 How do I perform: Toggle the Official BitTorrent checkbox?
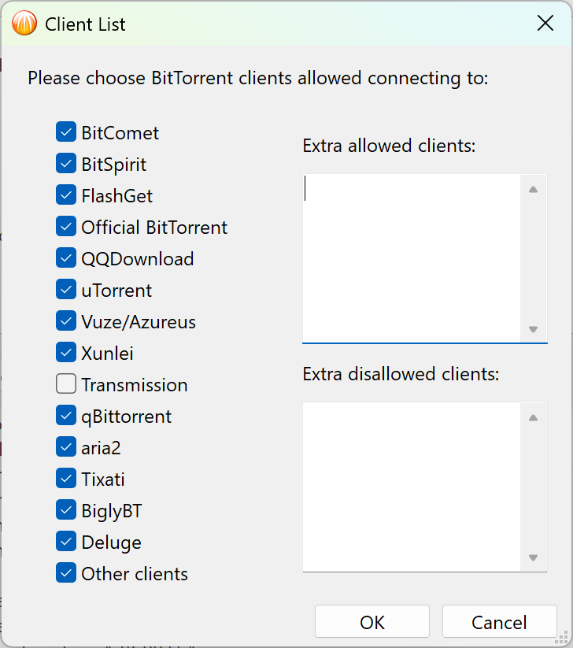(66, 227)
